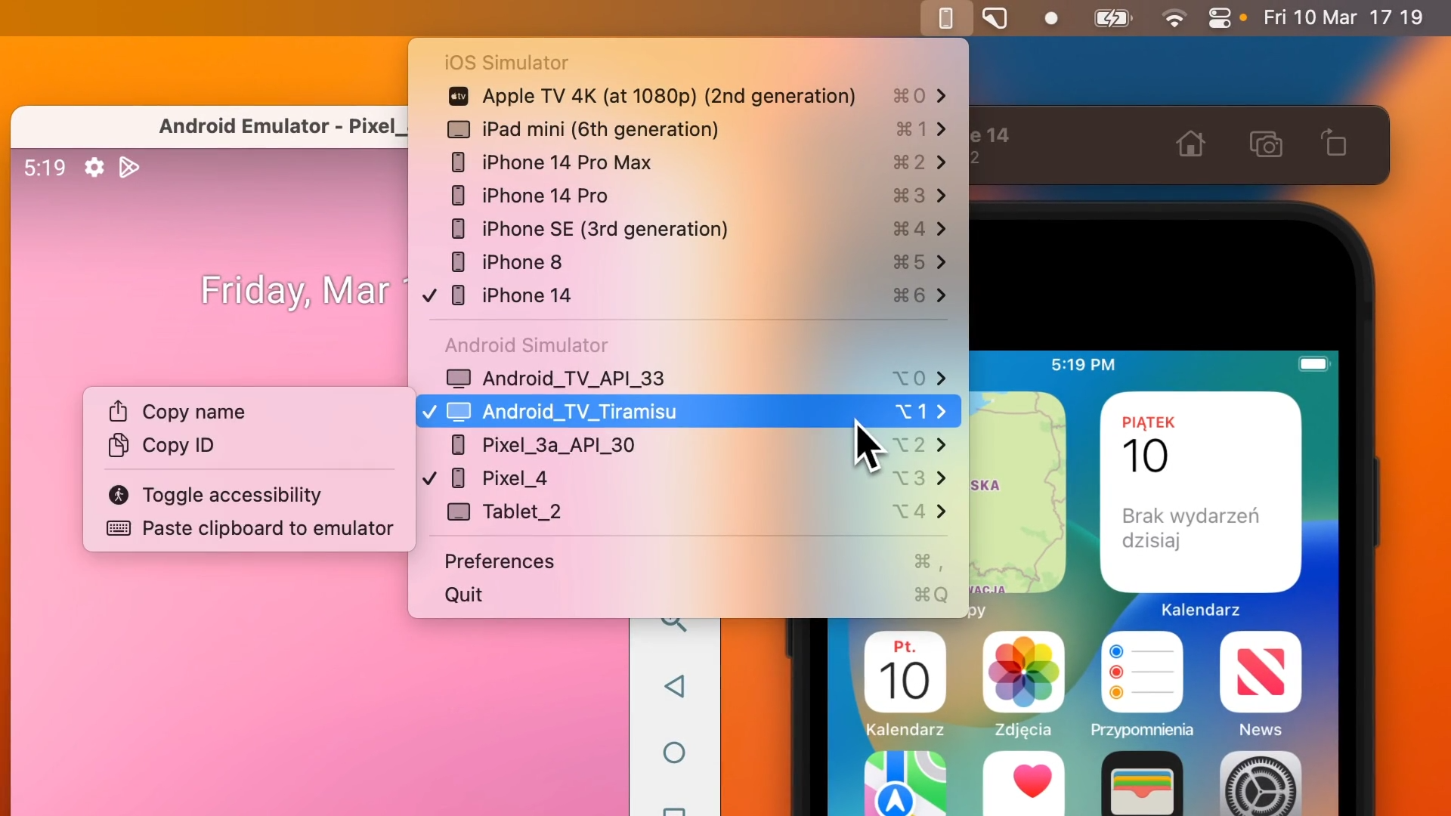Toggle accessibility in the submenu
Viewport: 1451px width, 816px height.
pos(231,495)
